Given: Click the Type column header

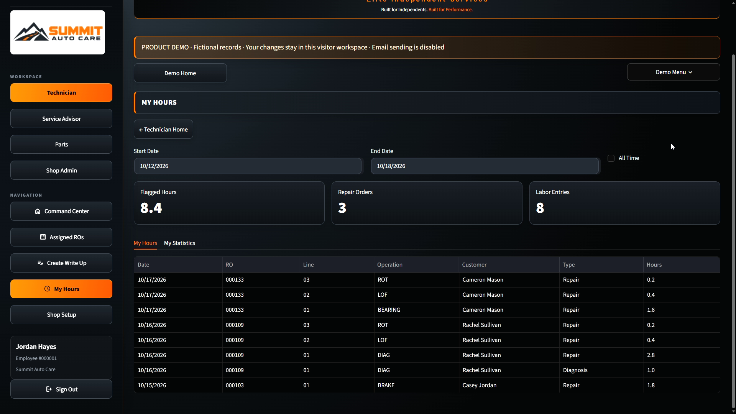Looking at the screenshot, I should coord(601,265).
